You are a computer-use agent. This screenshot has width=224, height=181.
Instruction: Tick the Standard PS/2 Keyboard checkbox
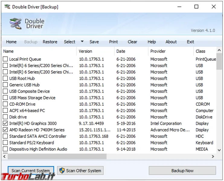click(5, 143)
